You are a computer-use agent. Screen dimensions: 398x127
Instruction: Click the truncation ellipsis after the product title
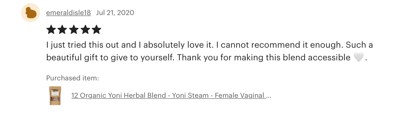pos(269,96)
